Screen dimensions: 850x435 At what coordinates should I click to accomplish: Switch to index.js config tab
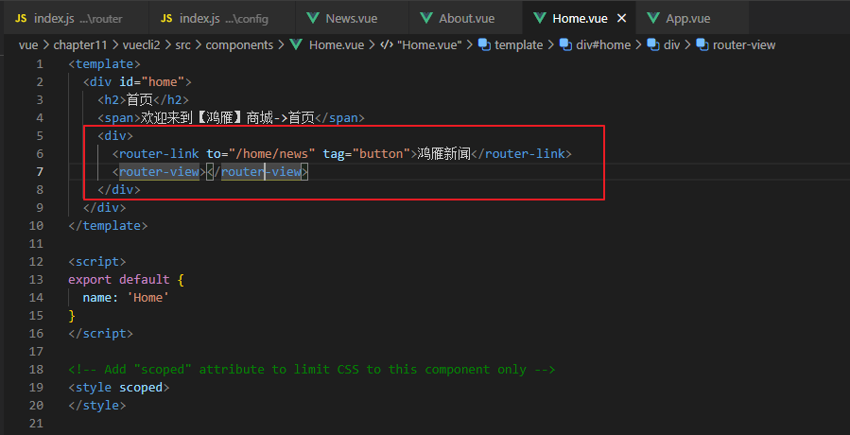pyautogui.click(x=221, y=18)
